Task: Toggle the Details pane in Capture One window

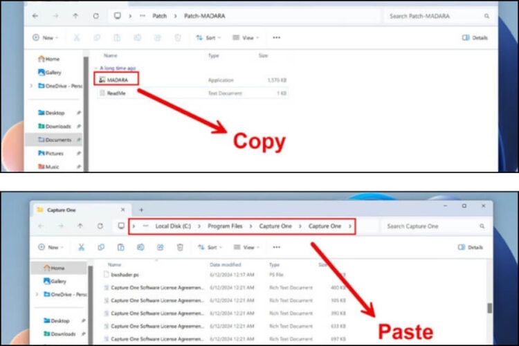Action: pos(471,247)
